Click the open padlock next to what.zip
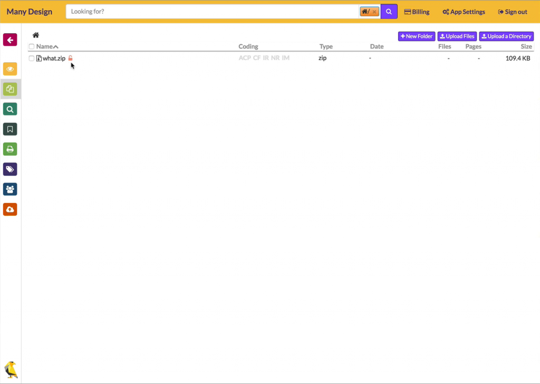This screenshot has height=384, width=540. (x=71, y=58)
